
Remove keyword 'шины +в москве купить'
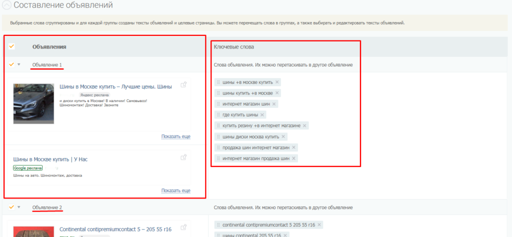click(x=277, y=82)
